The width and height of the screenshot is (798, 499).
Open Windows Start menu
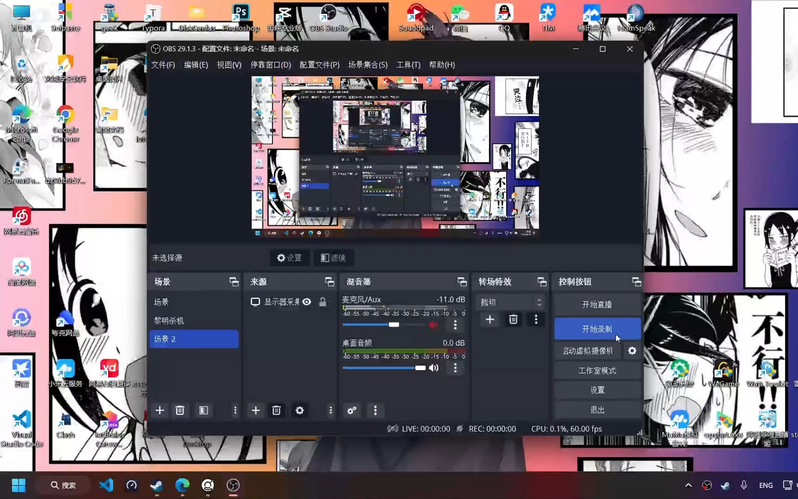(x=19, y=485)
